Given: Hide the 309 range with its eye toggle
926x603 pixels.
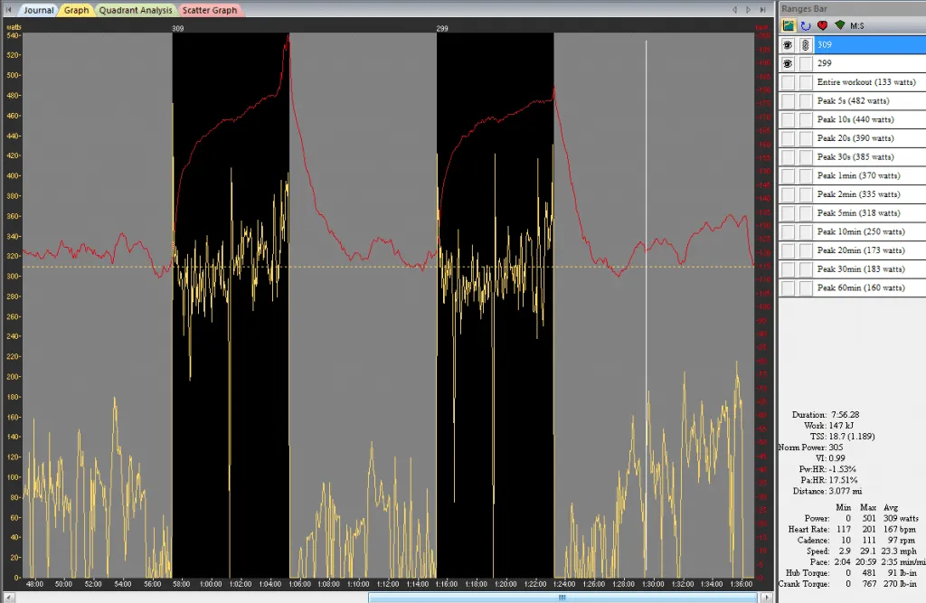Looking at the screenshot, I should click(x=788, y=45).
